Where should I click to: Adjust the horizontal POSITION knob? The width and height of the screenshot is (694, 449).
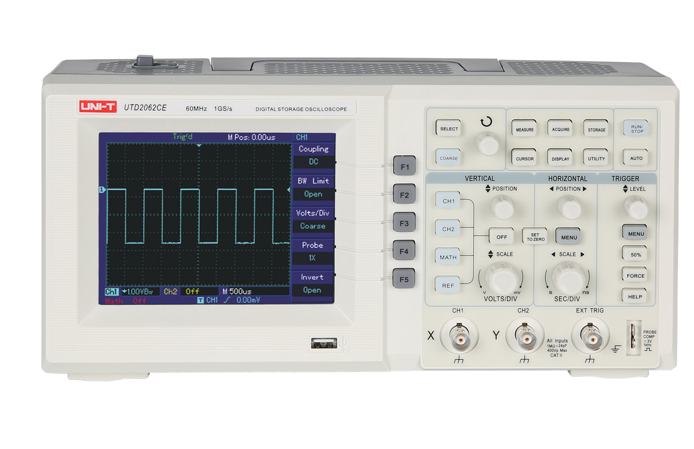tap(569, 207)
